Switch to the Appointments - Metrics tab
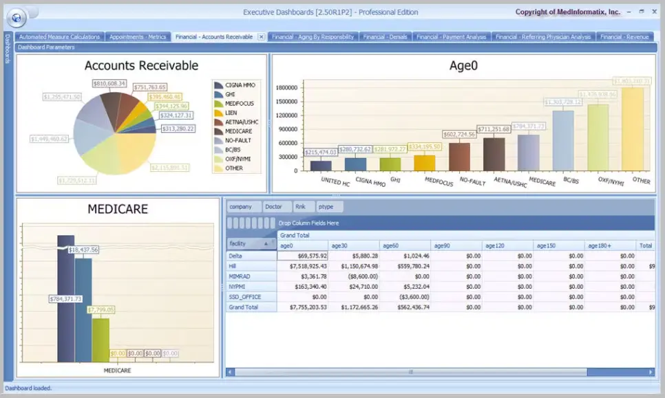The width and height of the screenshot is (665, 398). [x=138, y=36]
